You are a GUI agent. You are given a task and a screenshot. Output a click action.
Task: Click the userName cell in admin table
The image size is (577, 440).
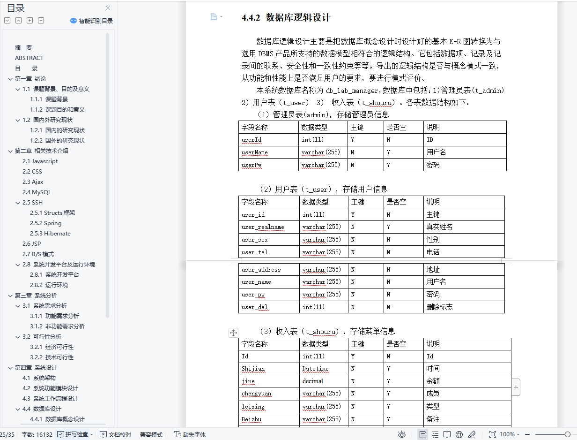268,152
